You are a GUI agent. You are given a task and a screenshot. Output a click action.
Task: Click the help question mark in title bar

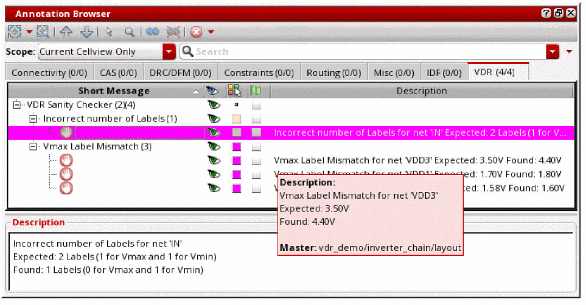pyautogui.click(x=546, y=13)
